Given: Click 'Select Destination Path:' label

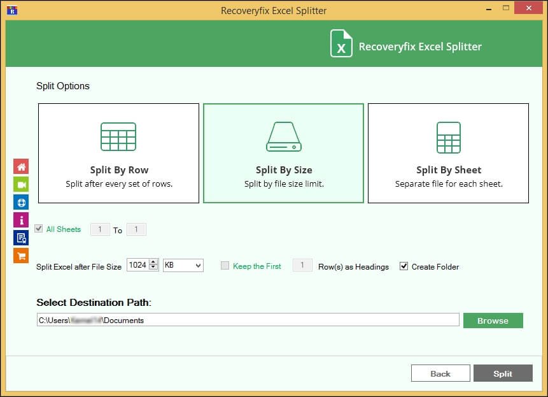Looking at the screenshot, I should [94, 302].
